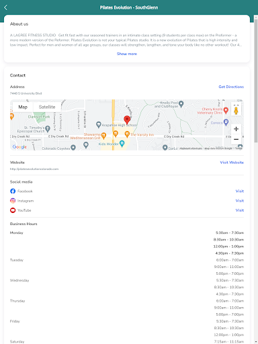The image size is (258, 344).
Task: Click the Google logo on map
Action: tap(19, 147)
